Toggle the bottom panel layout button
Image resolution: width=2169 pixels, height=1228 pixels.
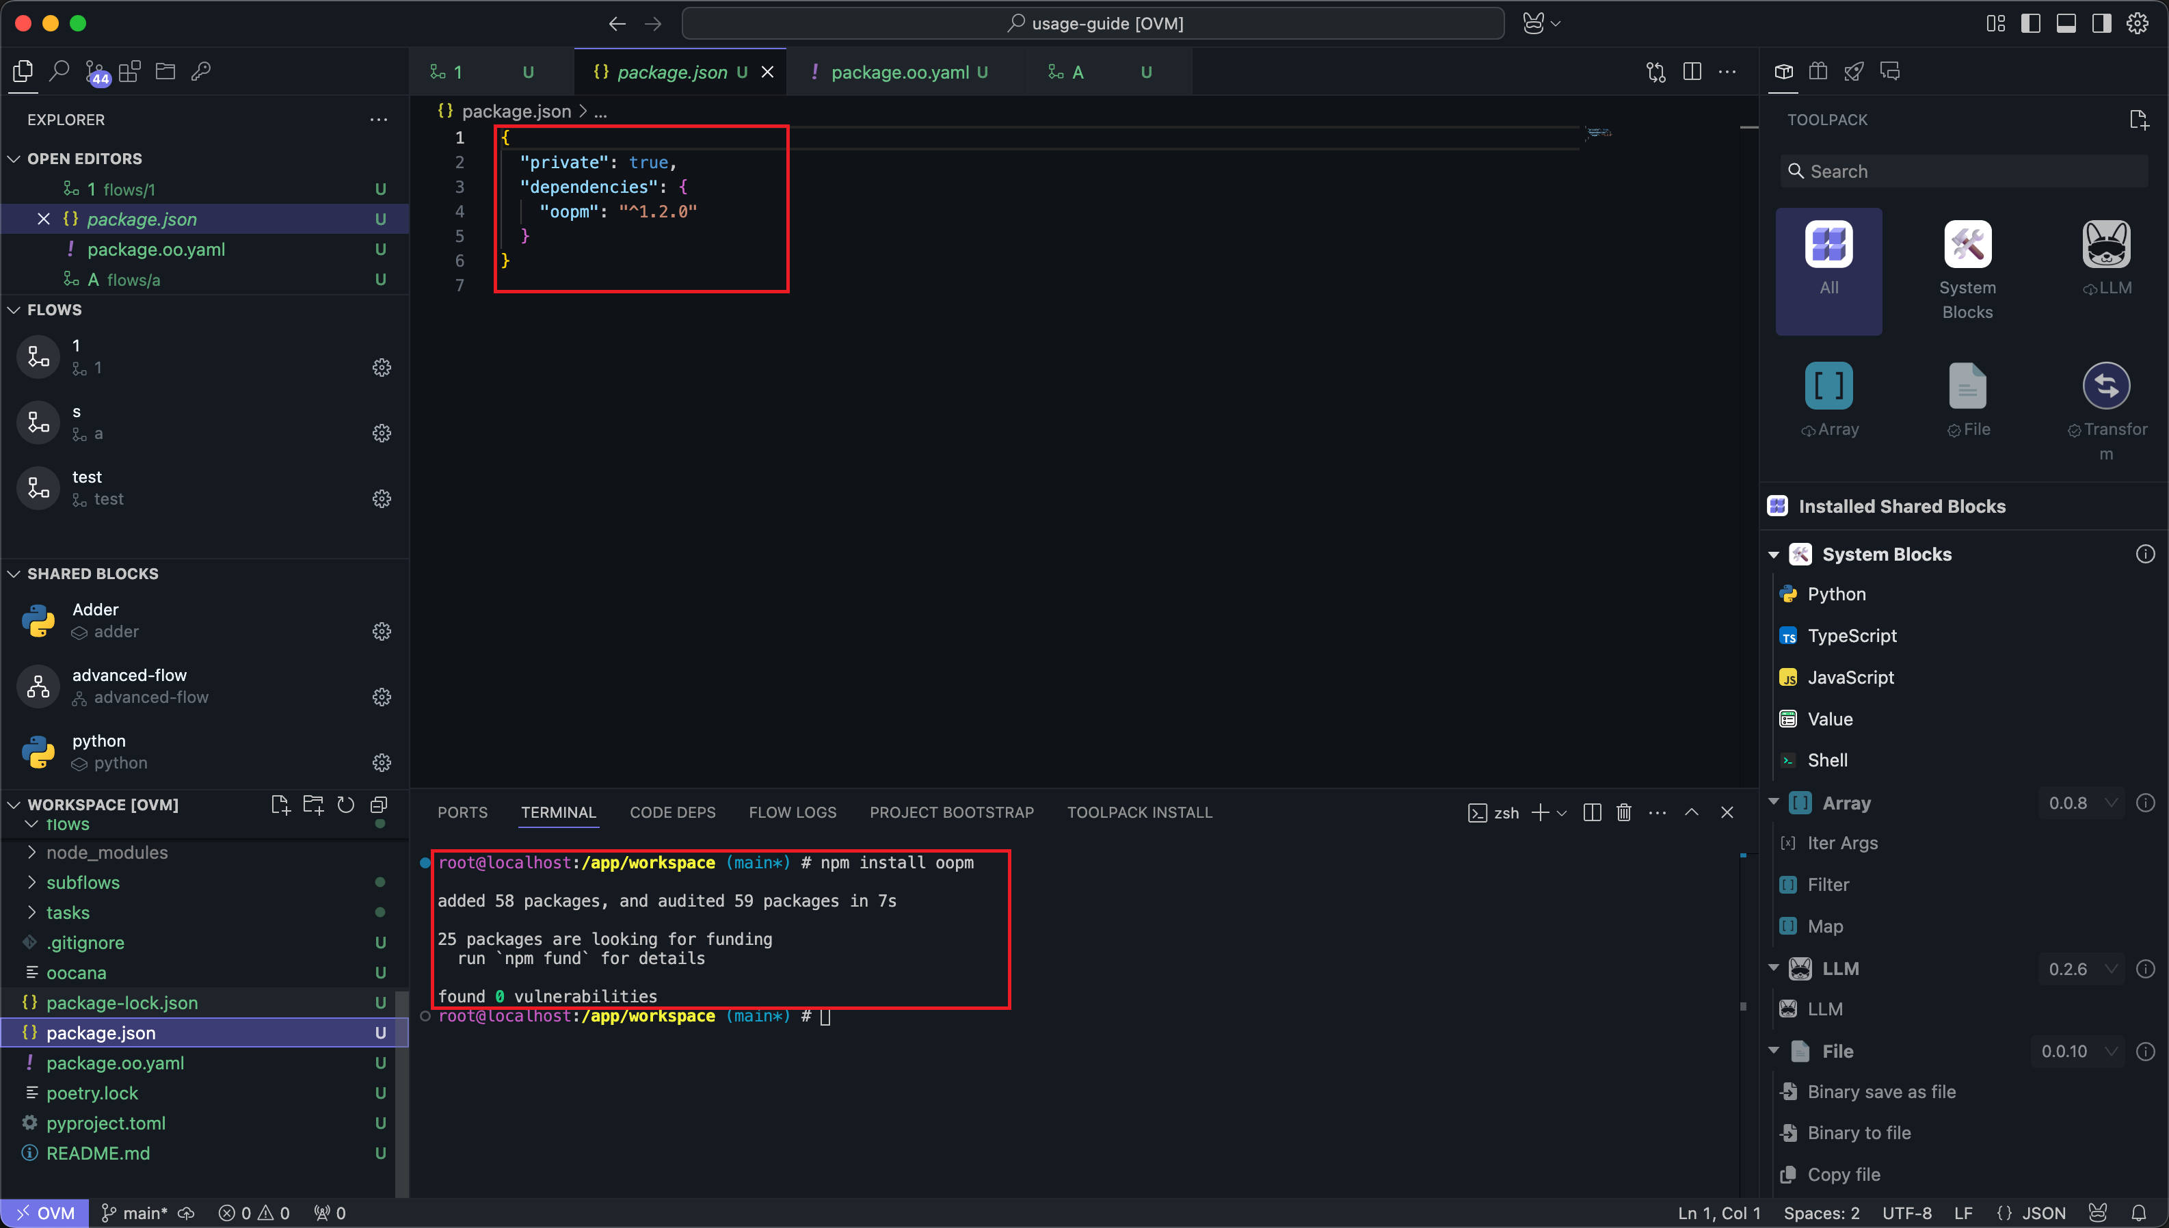pos(2066,24)
